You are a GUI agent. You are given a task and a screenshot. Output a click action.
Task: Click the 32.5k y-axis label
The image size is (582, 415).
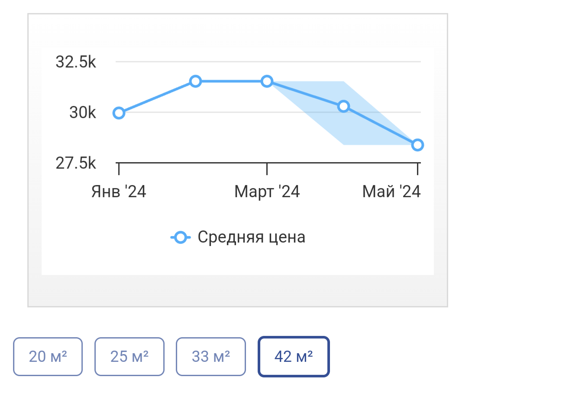[x=76, y=62]
